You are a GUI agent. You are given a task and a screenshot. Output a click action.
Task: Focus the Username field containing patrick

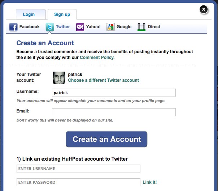pos(114,93)
